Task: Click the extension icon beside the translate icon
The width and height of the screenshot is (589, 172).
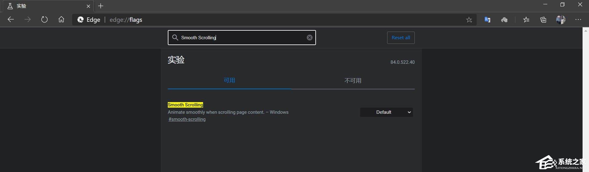Action: [x=504, y=20]
